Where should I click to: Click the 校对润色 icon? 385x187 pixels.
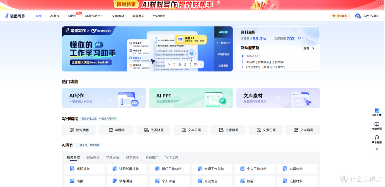71,130
